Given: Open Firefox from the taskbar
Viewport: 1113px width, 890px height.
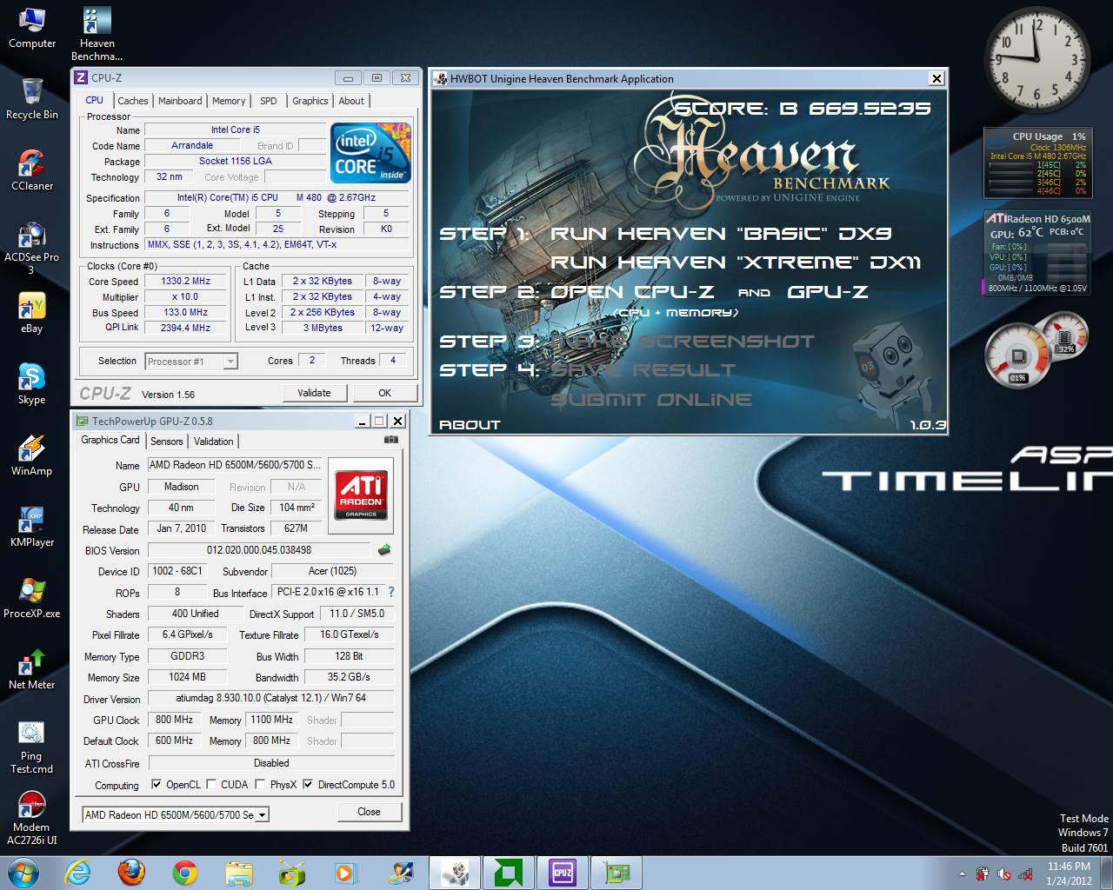Looking at the screenshot, I should point(131,872).
